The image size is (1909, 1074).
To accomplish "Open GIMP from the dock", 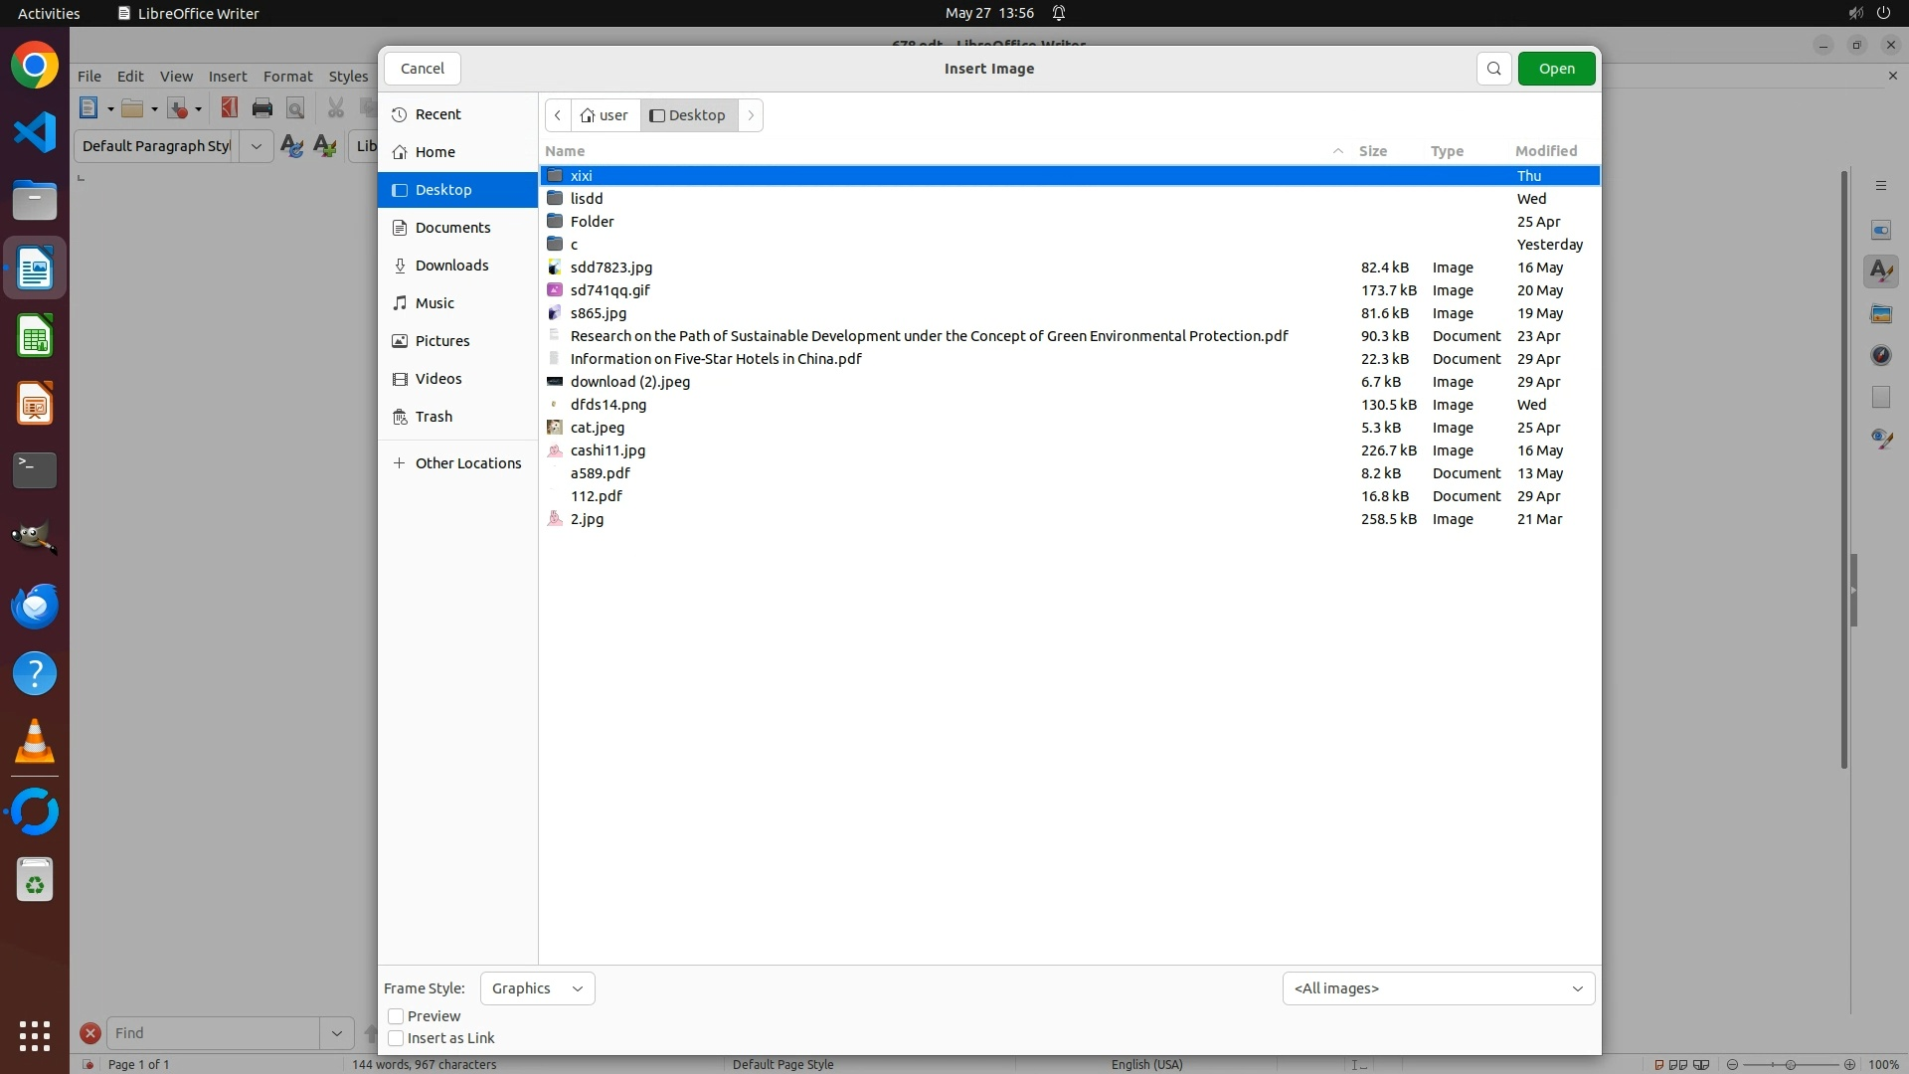I will tap(35, 538).
